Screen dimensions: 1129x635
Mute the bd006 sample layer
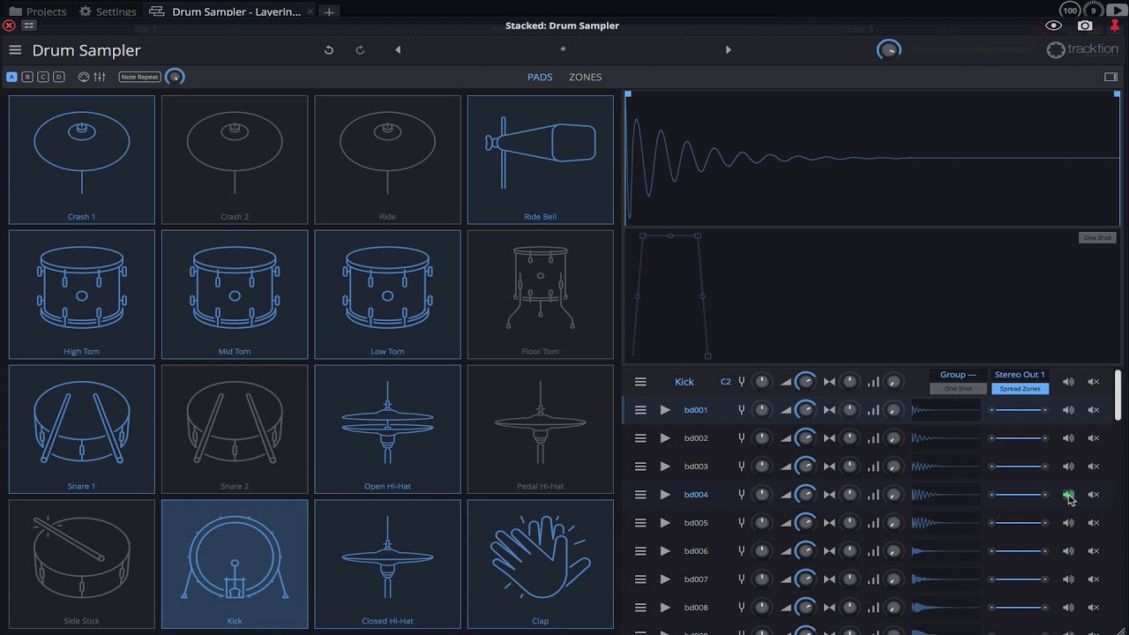click(x=1094, y=551)
